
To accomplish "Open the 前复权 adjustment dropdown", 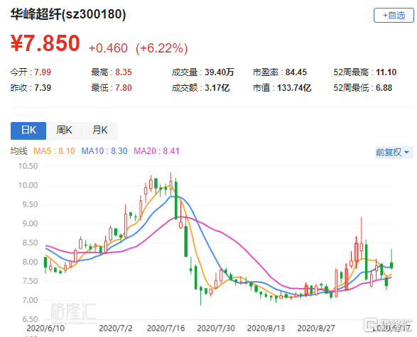I will tap(394, 153).
